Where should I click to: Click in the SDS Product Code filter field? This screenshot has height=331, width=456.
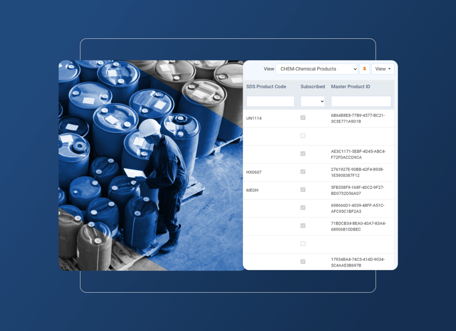[x=270, y=101]
